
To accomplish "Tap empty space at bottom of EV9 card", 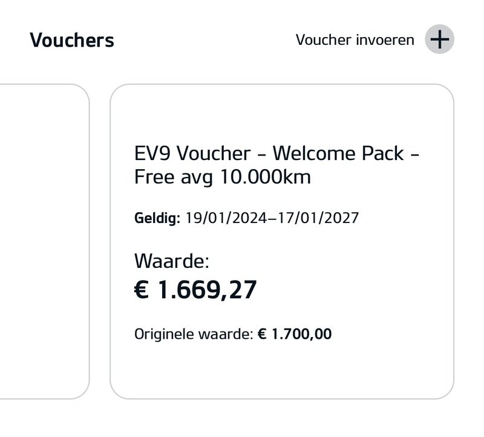I will [x=281, y=371].
